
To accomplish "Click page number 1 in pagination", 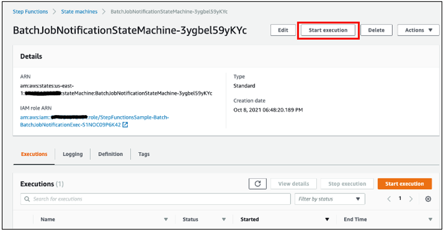I will click(400, 198).
